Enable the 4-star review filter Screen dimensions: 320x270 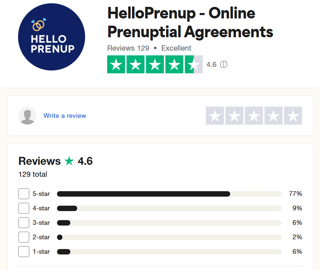(24, 208)
